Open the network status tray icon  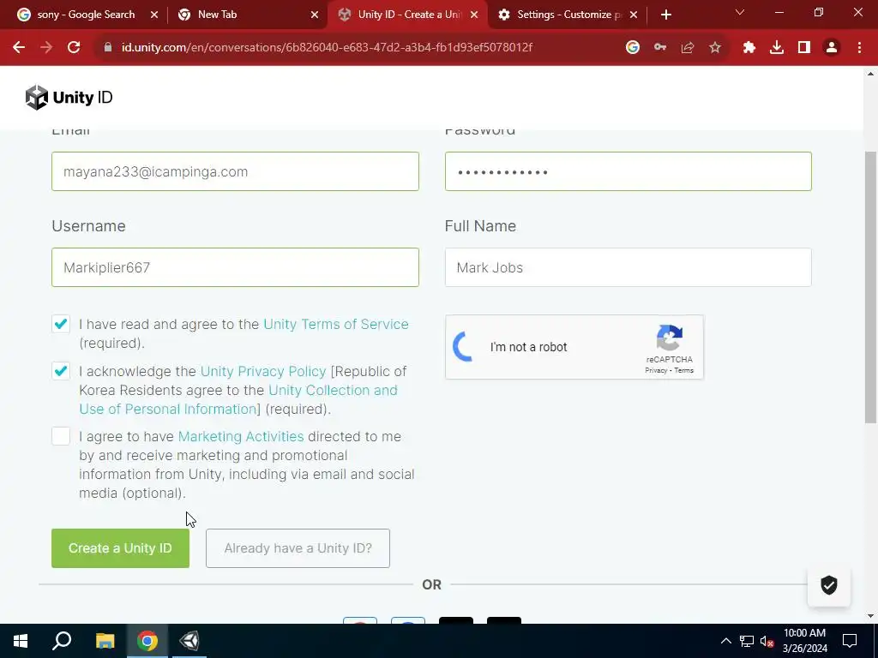click(747, 641)
